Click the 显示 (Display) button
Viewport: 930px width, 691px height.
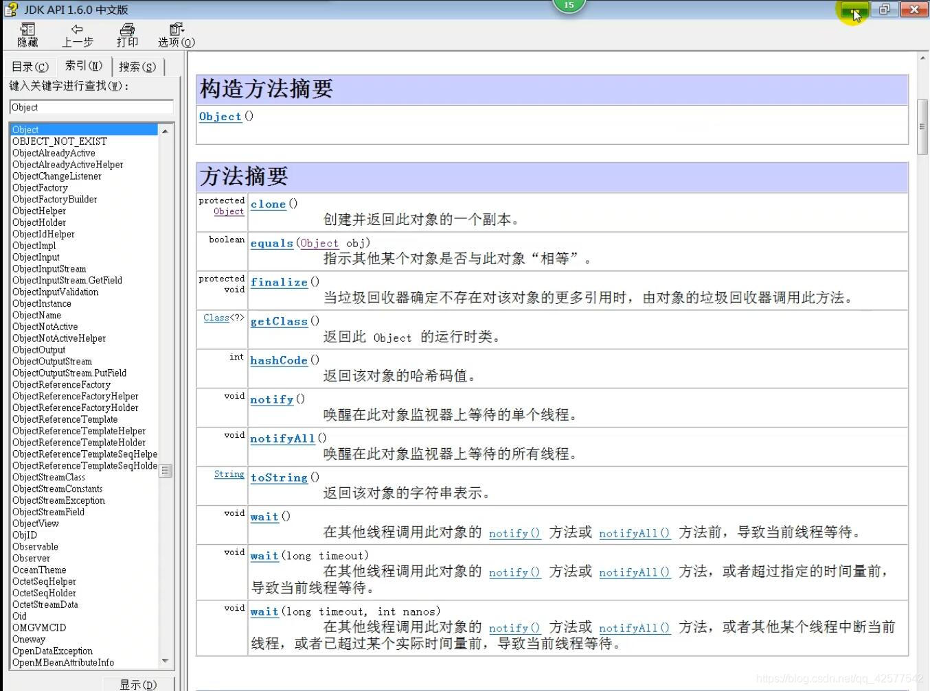point(137,684)
